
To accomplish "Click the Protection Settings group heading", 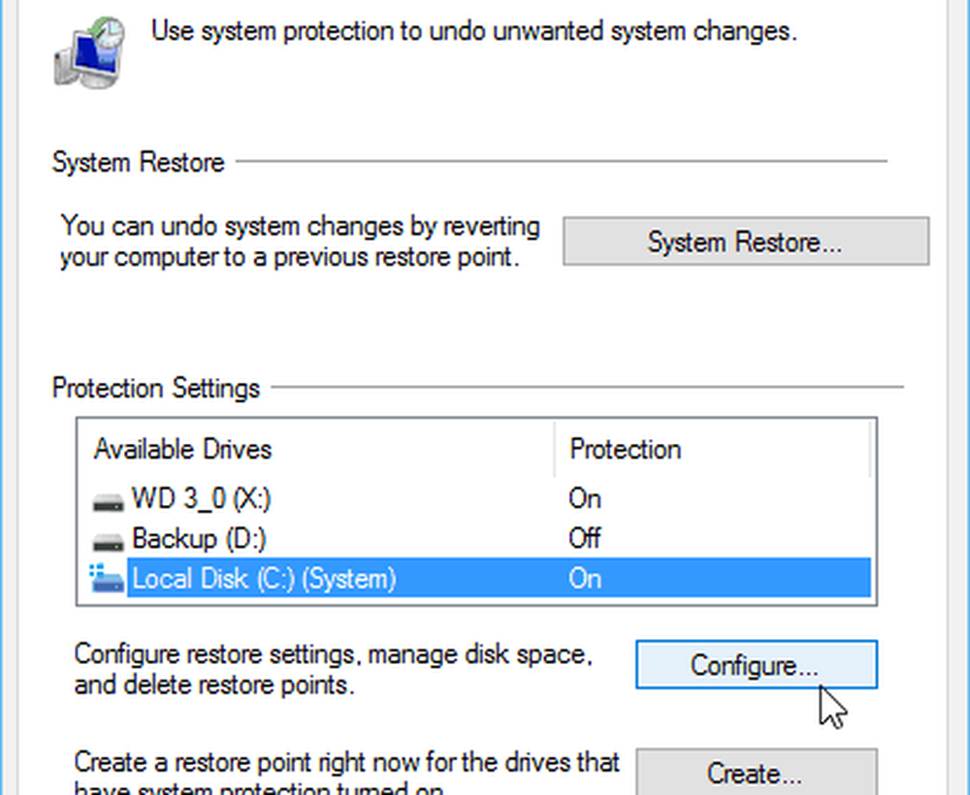I will click(156, 388).
